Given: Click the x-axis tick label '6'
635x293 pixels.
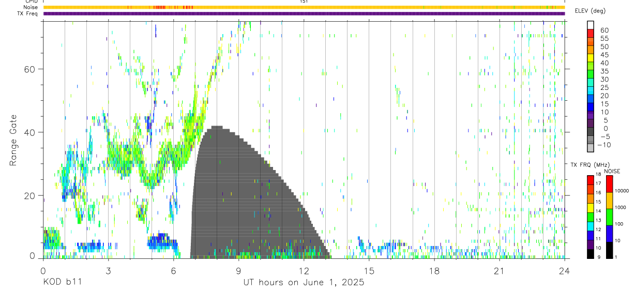Looking at the screenshot, I should point(173,271).
